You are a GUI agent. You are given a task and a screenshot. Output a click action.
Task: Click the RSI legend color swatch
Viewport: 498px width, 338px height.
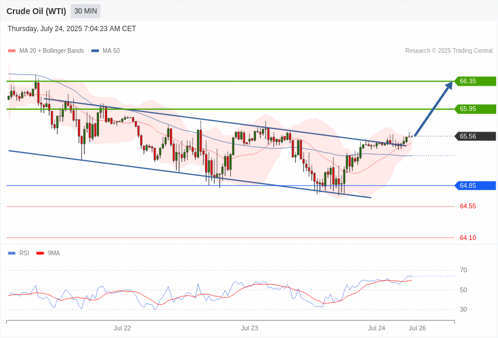point(12,253)
